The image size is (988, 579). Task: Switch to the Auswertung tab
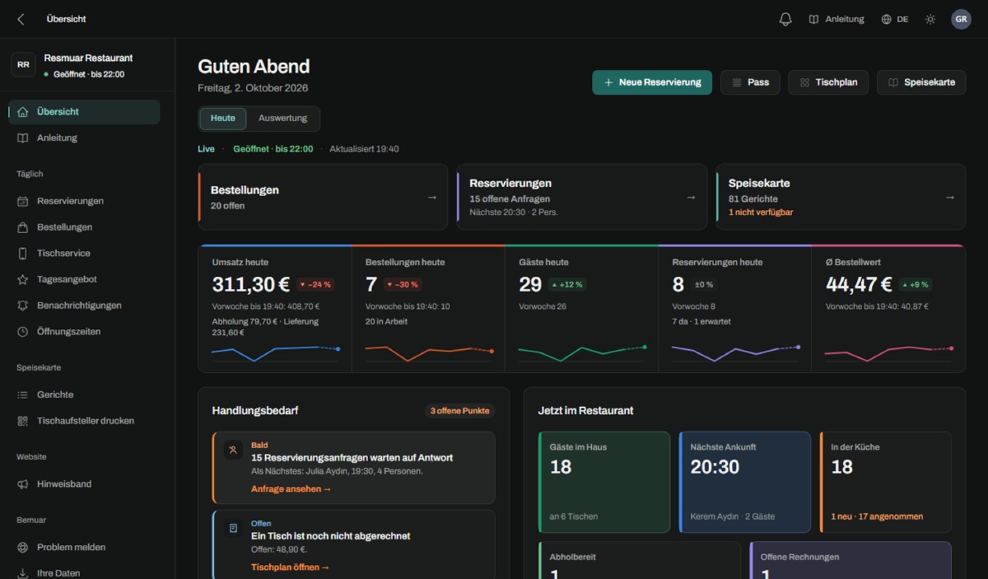tap(282, 119)
